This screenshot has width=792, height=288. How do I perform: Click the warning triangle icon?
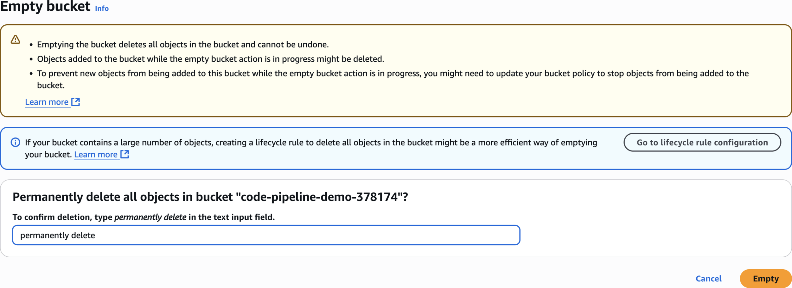(15, 40)
